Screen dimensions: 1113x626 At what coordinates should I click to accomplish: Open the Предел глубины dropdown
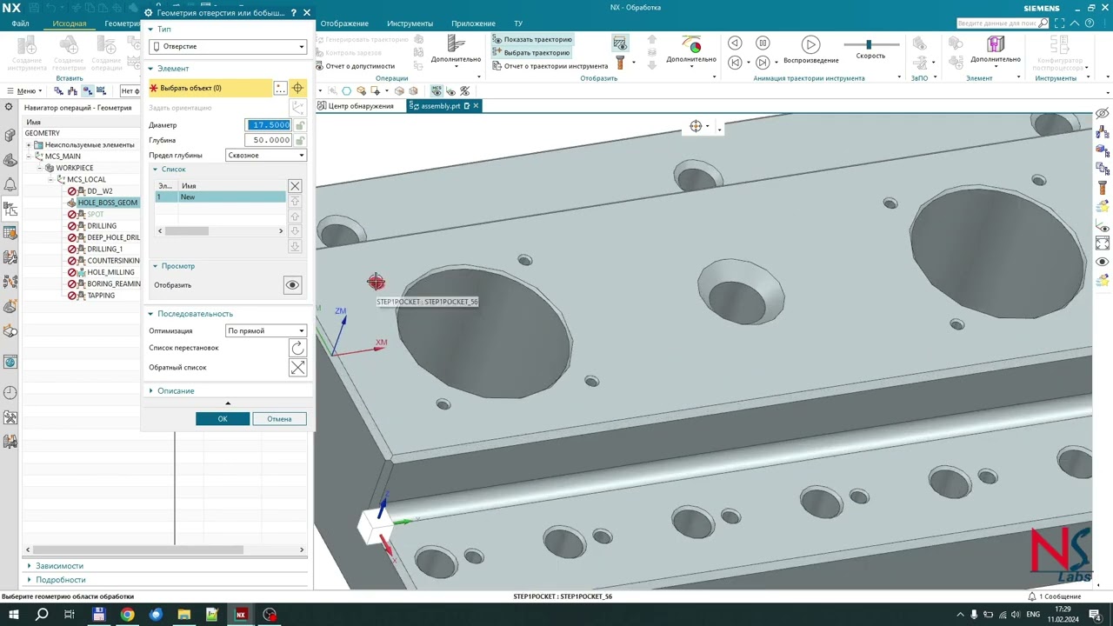(x=266, y=155)
